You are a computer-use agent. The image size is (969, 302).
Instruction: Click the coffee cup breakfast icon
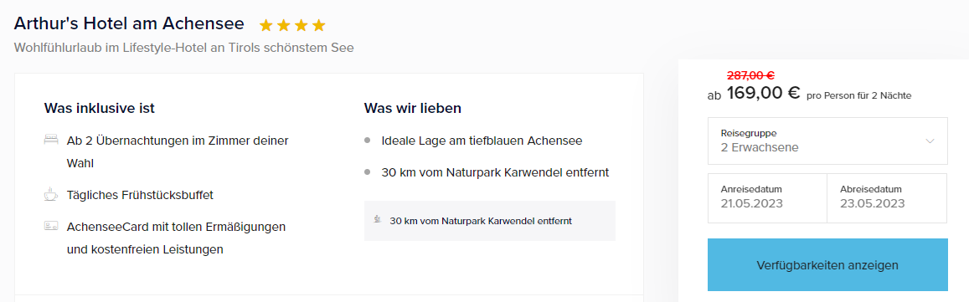51,195
